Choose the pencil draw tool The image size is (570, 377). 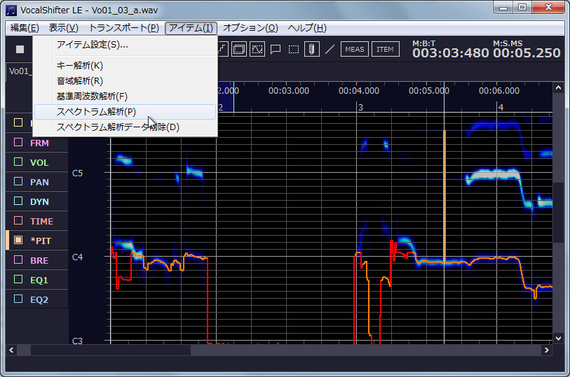pyautogui.click(x=311, y=49)
